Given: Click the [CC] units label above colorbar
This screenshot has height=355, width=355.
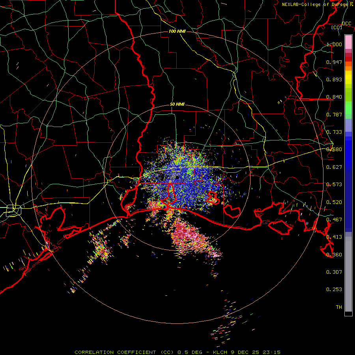Looking at the screenshot, I should [336, 27].
